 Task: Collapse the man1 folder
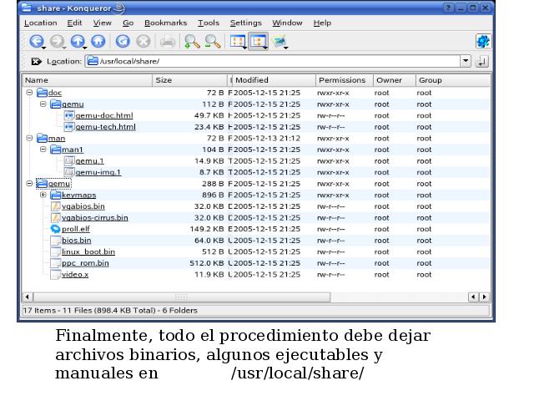pyautogui.click(x=43, y=149)
